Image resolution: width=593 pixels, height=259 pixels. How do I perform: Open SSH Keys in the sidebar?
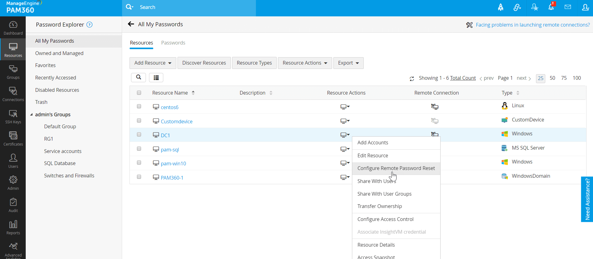click(13, 117)
